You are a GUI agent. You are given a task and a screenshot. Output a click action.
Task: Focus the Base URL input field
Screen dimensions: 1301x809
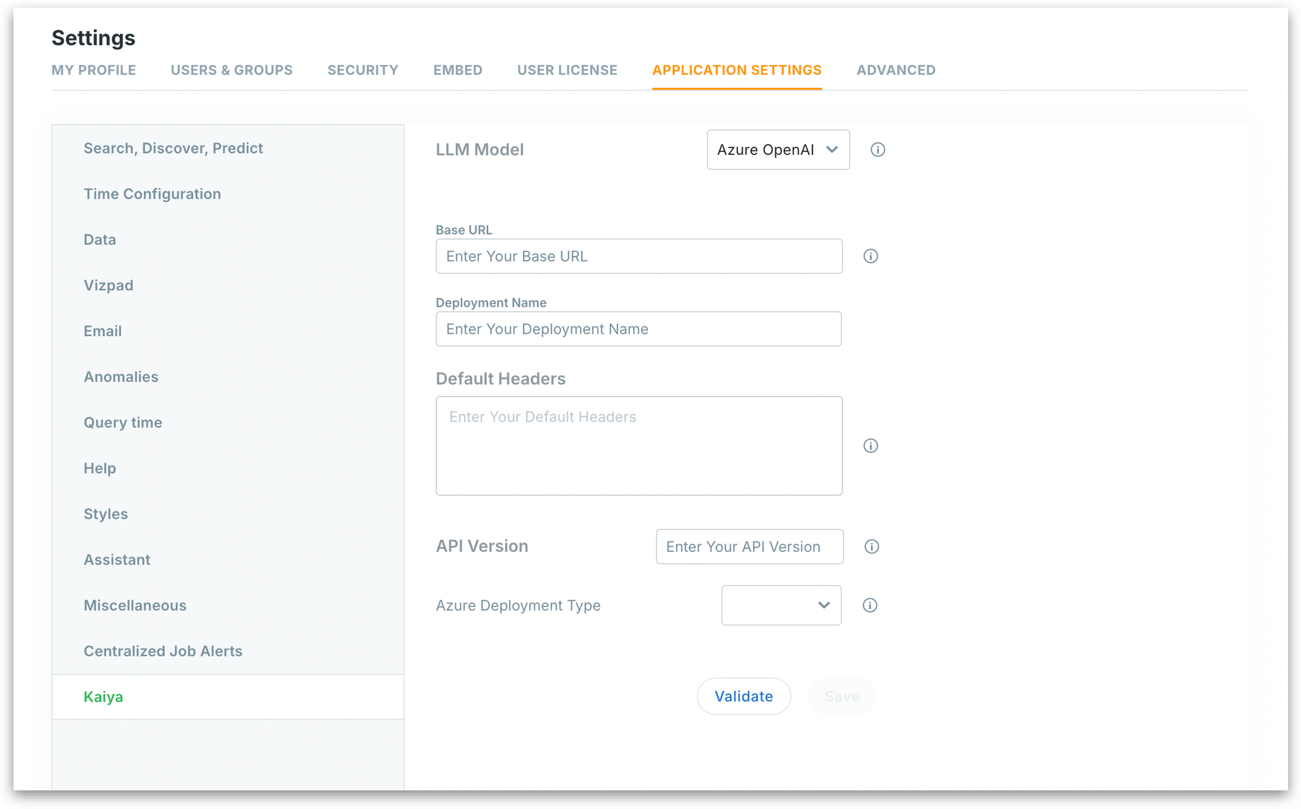(x=639, y=256)
